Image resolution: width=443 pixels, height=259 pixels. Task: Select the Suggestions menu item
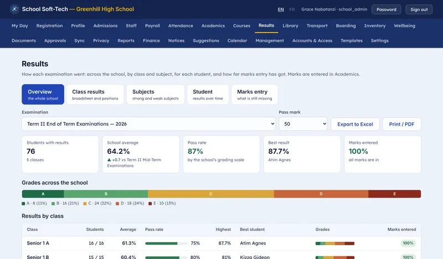[x=206, y=40]
